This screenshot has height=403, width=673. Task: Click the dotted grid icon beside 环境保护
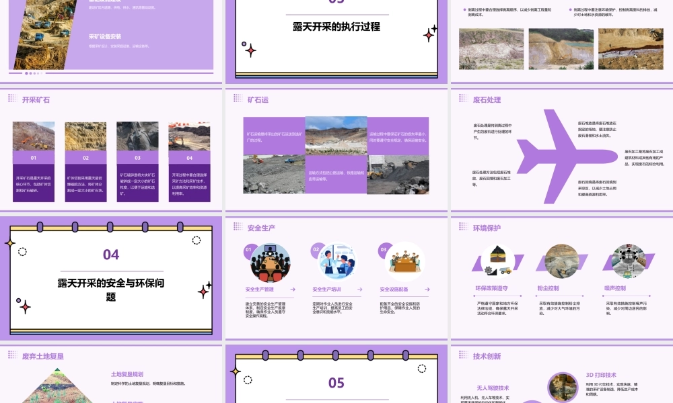[463, 226]
